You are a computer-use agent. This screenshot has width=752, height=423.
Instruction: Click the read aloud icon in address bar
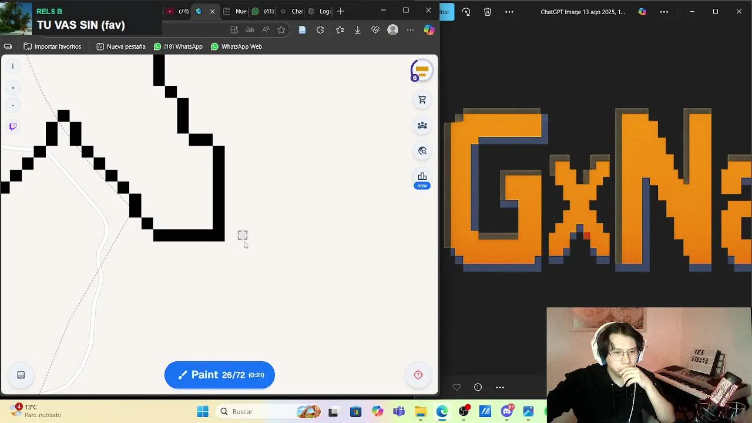tap(266, 30)
